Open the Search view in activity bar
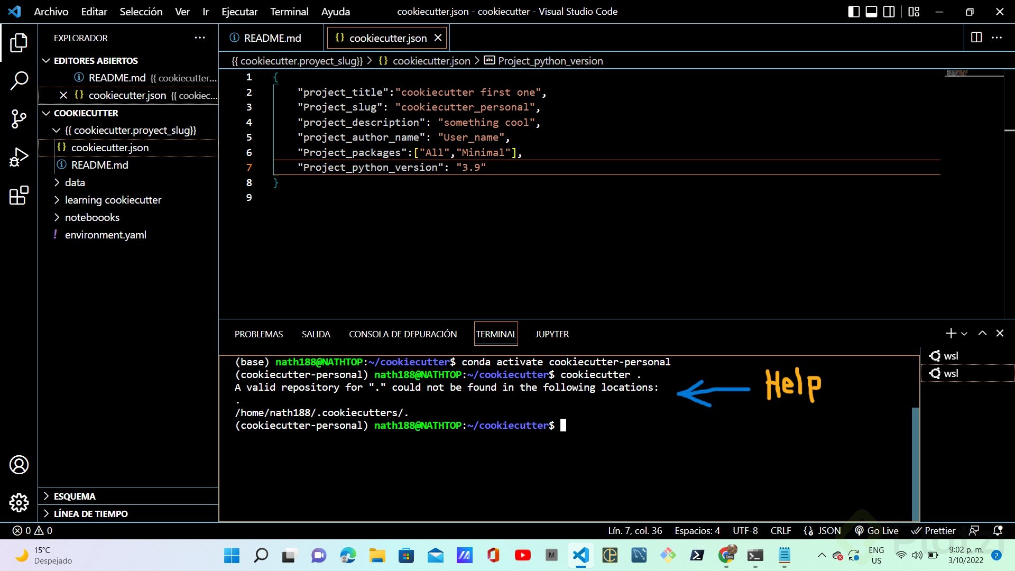 pyautogui.click(x=19, y=81)
